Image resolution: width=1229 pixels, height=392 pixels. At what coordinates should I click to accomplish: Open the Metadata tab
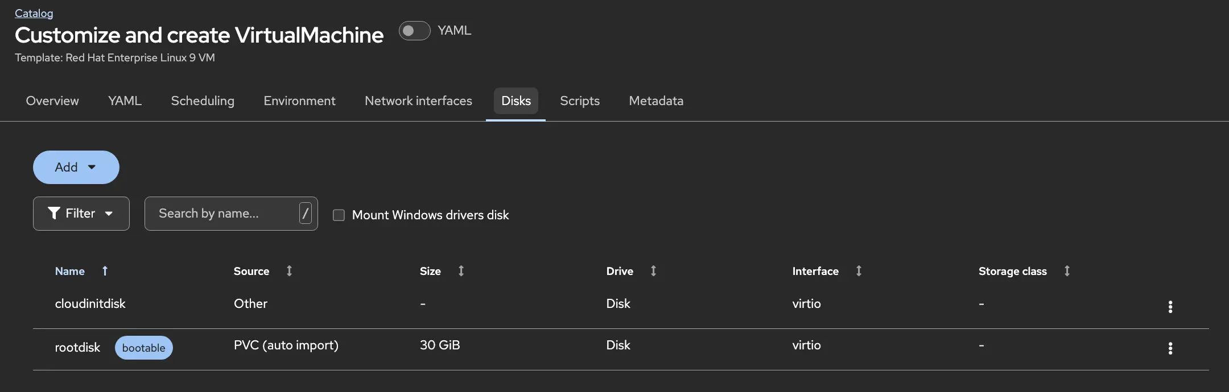click(656, 101)
